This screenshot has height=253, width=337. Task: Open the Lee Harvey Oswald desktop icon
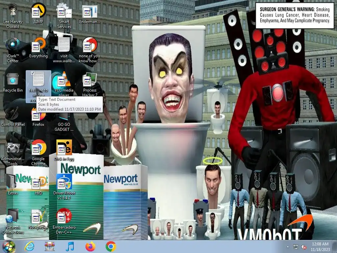click(13, 16)
